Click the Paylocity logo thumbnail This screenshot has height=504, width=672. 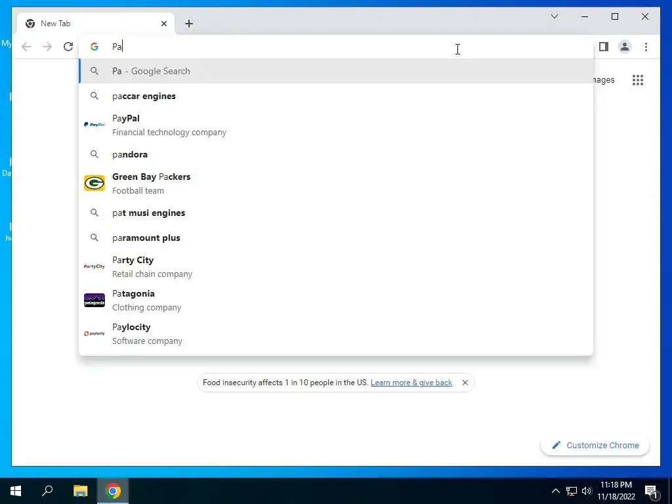94,333
